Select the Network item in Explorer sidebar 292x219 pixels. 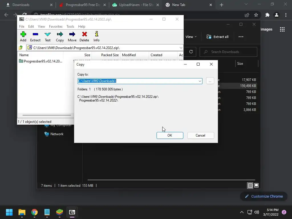click(x=54, y=134)
